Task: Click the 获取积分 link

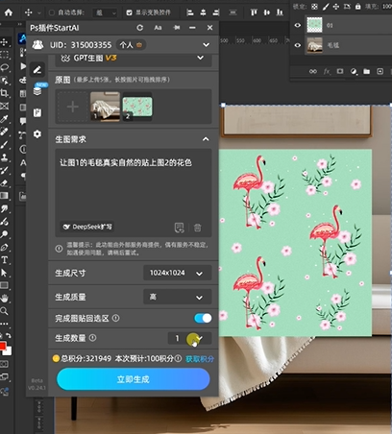Action: point(200,359)
